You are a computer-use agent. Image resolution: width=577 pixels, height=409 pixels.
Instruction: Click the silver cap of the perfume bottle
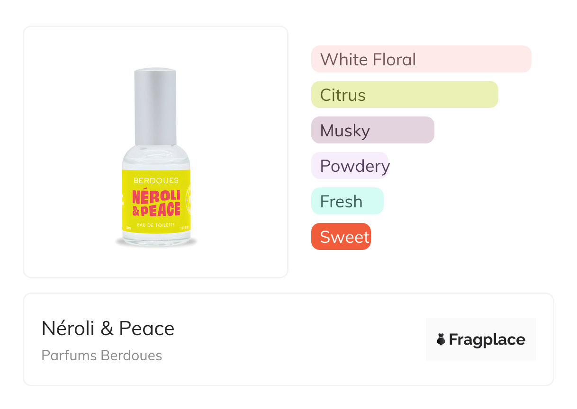[x=155, y=107]
